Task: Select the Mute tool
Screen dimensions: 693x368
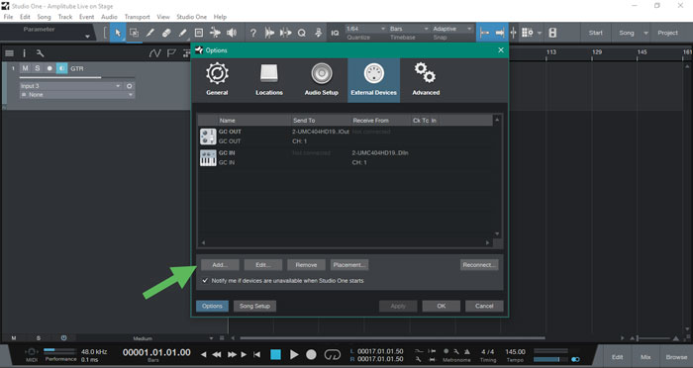Action: (199, 33)
